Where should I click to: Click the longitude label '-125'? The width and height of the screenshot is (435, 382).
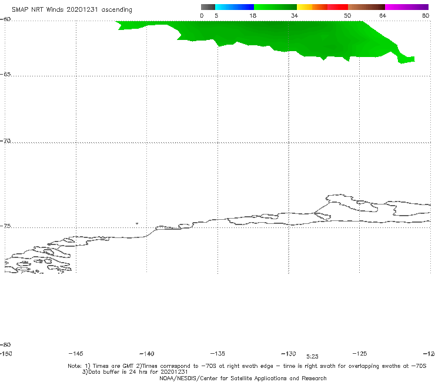(x=360, y=354)
